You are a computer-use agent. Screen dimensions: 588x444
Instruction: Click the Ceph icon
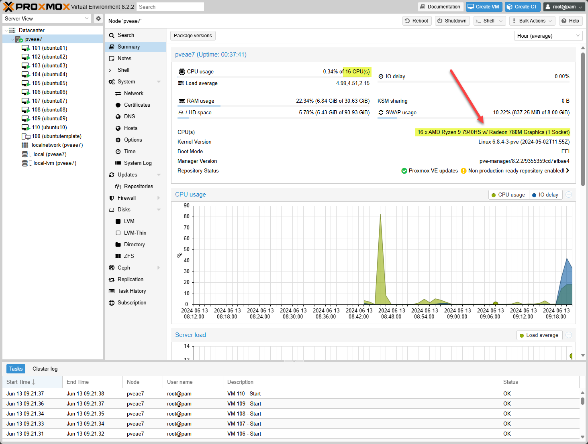[112, 268]
